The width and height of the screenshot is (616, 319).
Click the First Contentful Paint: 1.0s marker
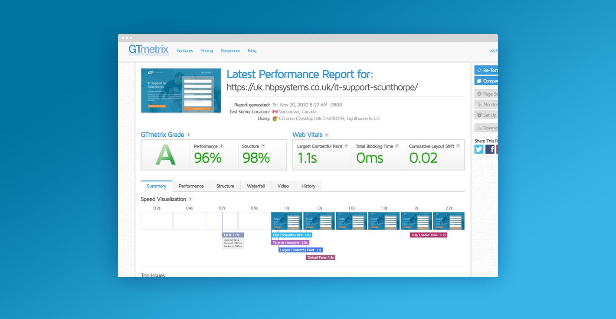coord(292,235)
